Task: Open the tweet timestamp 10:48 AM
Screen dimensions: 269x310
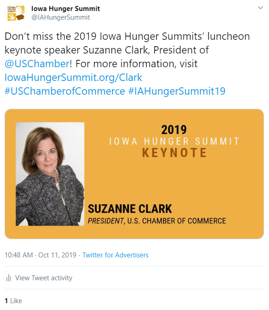Action: tap(19, 255)
